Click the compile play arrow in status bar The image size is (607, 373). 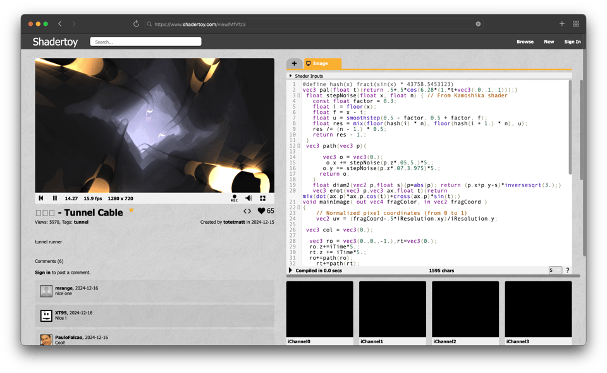click(291, 271)
